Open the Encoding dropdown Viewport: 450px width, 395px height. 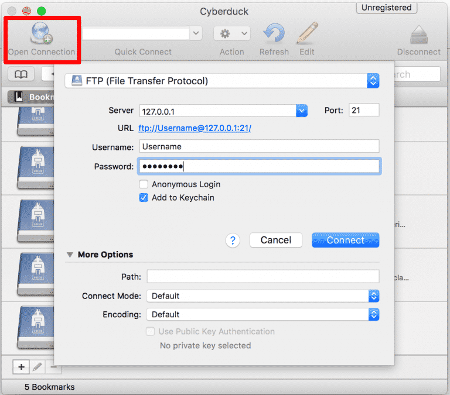262,314
